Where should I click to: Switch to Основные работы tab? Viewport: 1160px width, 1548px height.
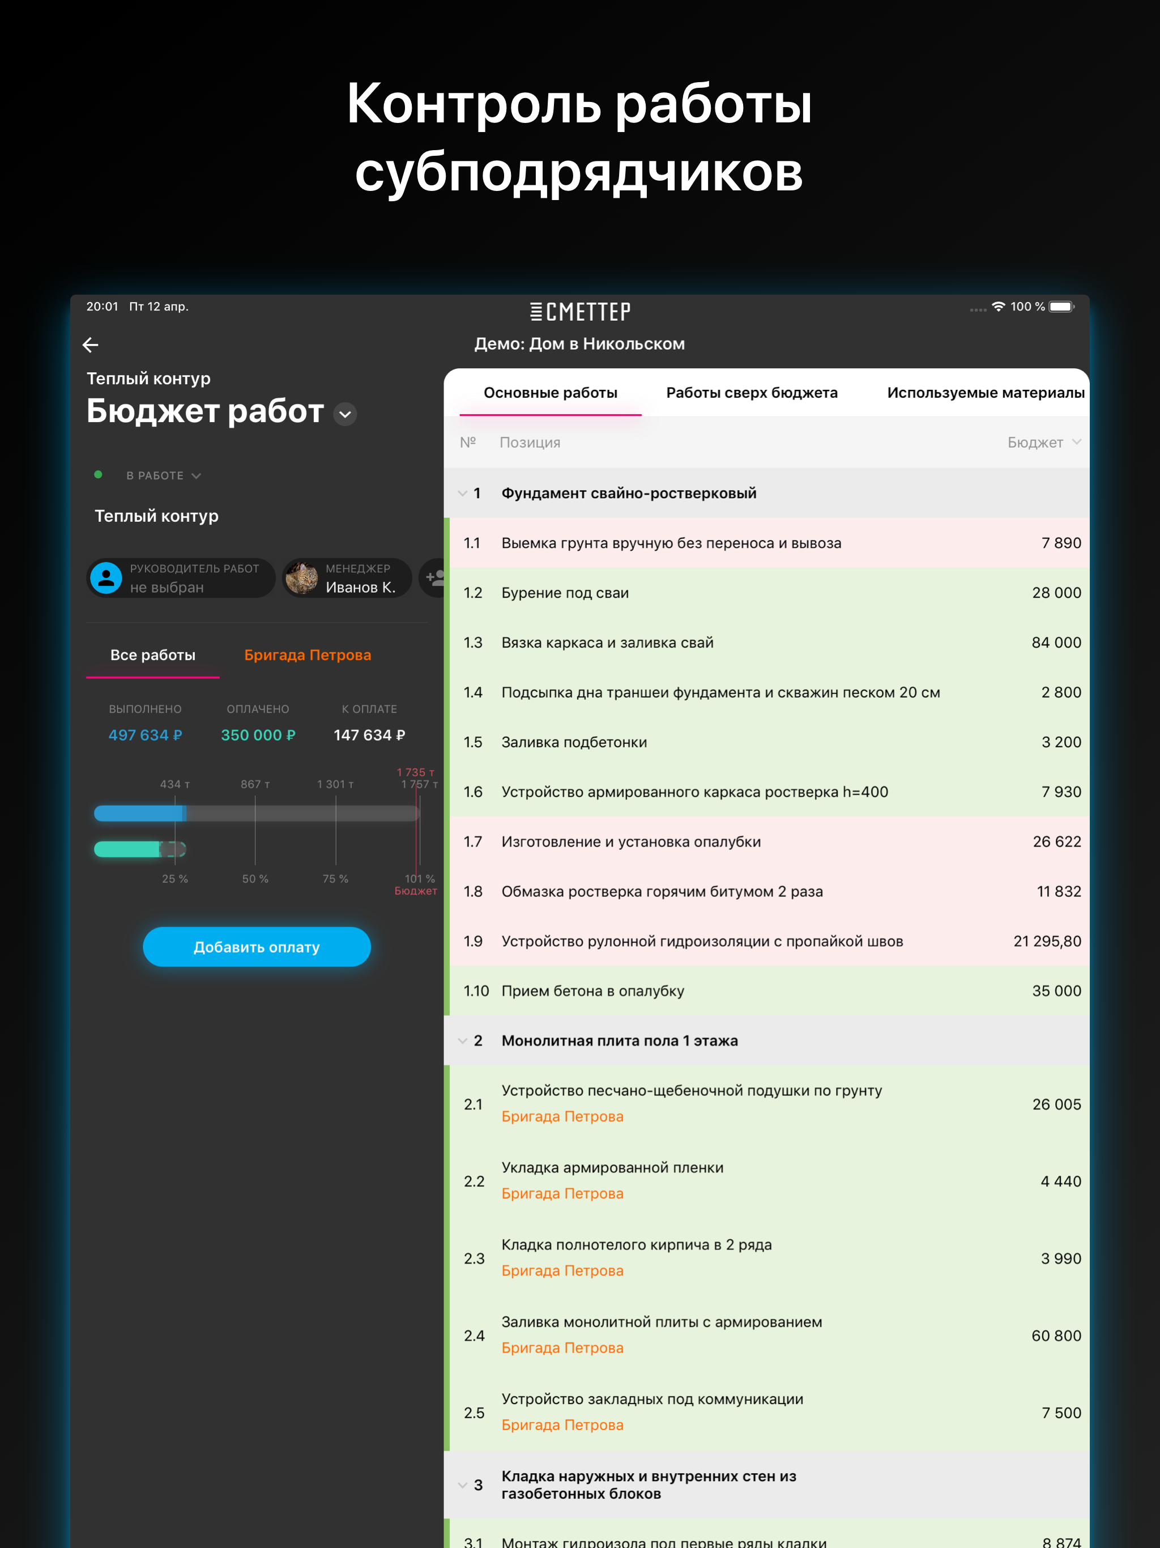click(550, 393)
